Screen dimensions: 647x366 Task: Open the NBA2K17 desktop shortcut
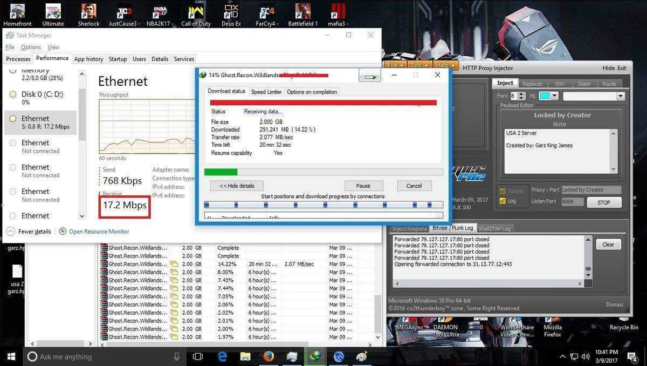[160, 15]
